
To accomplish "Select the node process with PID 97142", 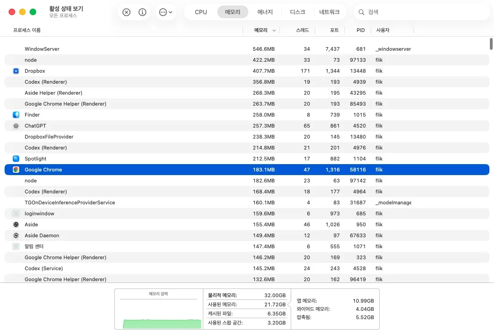I will click(x=247, y=181).
